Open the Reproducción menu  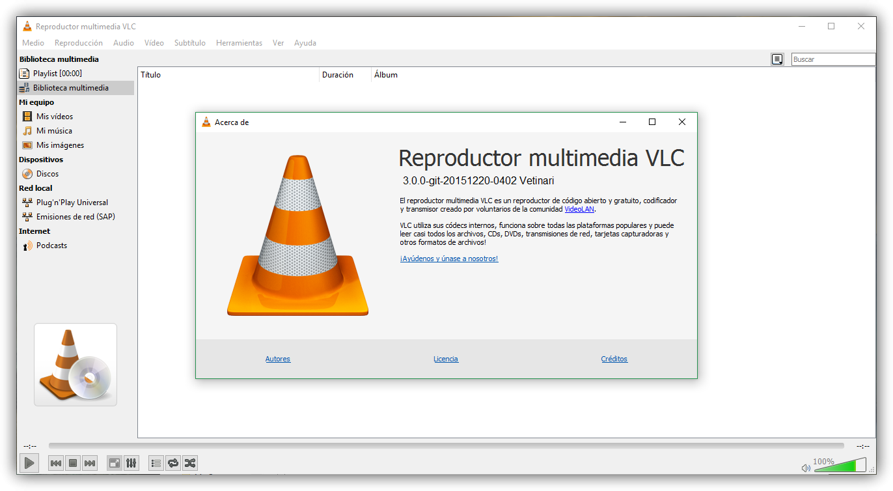[79, 43]
